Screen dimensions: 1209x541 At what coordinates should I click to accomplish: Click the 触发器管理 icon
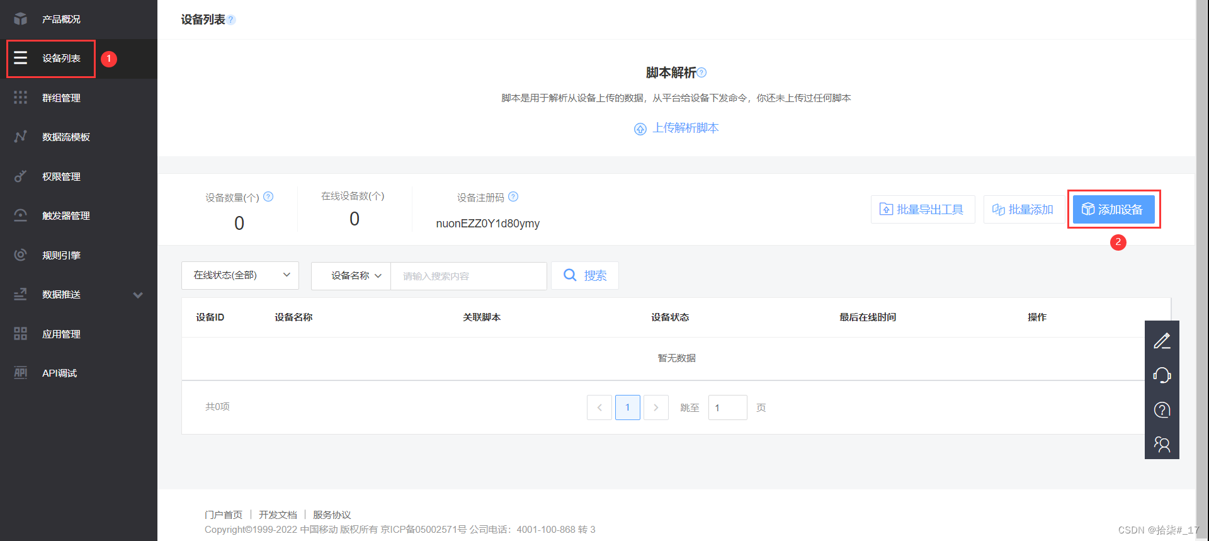21,215
